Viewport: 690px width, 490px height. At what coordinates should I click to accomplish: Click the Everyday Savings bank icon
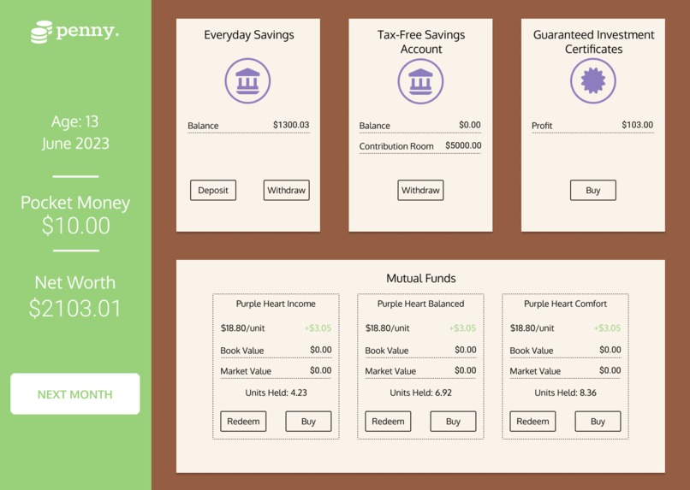(247, 81)
